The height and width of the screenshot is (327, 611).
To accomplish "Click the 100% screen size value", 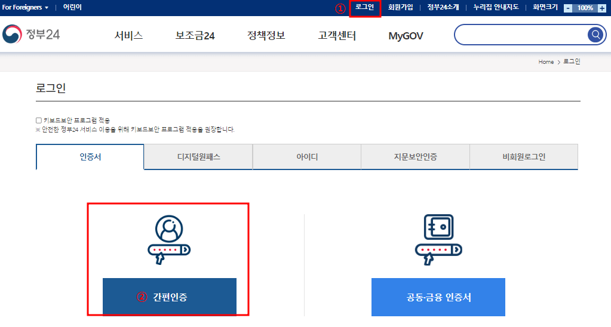I will click(x=585, y=8).
